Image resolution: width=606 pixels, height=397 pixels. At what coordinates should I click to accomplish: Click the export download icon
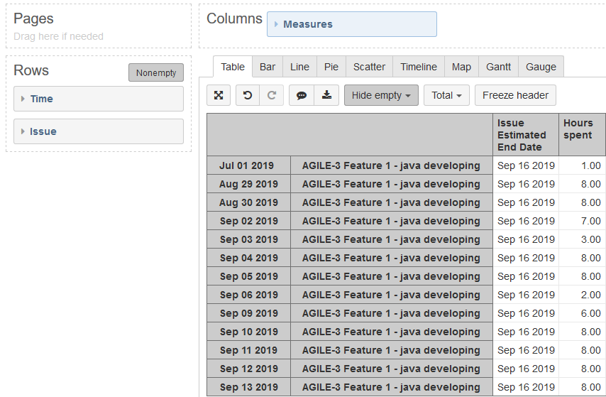click(326, 95)
